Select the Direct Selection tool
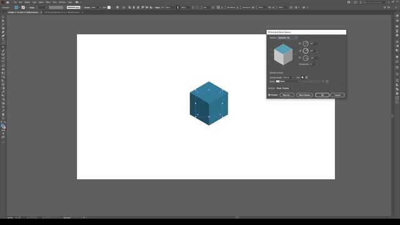This screenshot has height=225, width=400. coord(3,21)
